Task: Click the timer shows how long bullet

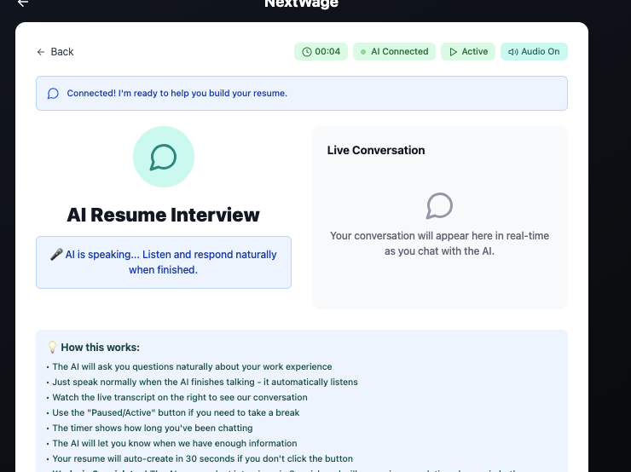Action: (153, 428)
